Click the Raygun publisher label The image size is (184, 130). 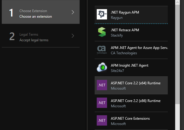(117, 18)
